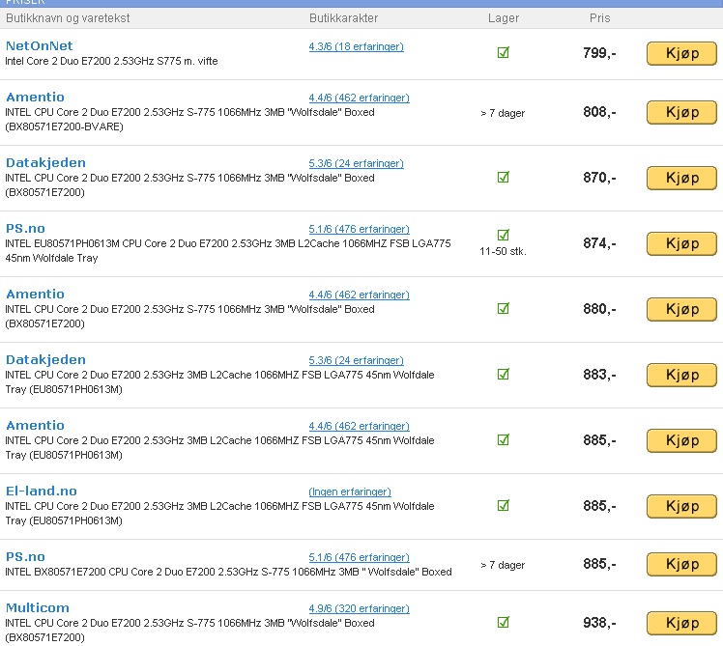Click the price 883,-
Image resolution: width=723 pixels, height=646 pixels.
click(x=599, y=375)
